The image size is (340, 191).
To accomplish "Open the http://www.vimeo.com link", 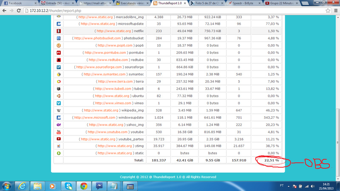I will coord(113,103).
